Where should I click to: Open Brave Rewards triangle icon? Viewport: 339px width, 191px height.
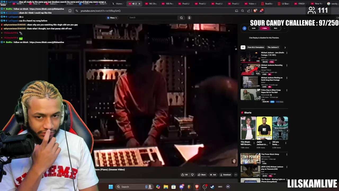[x=261, y=11]
